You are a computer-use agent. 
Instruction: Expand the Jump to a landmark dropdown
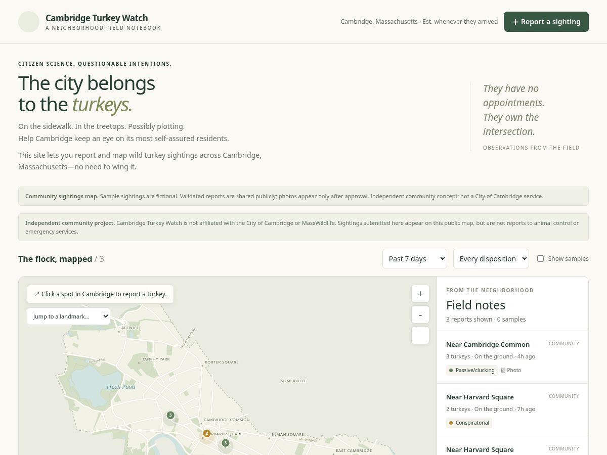tap(68, 316)
